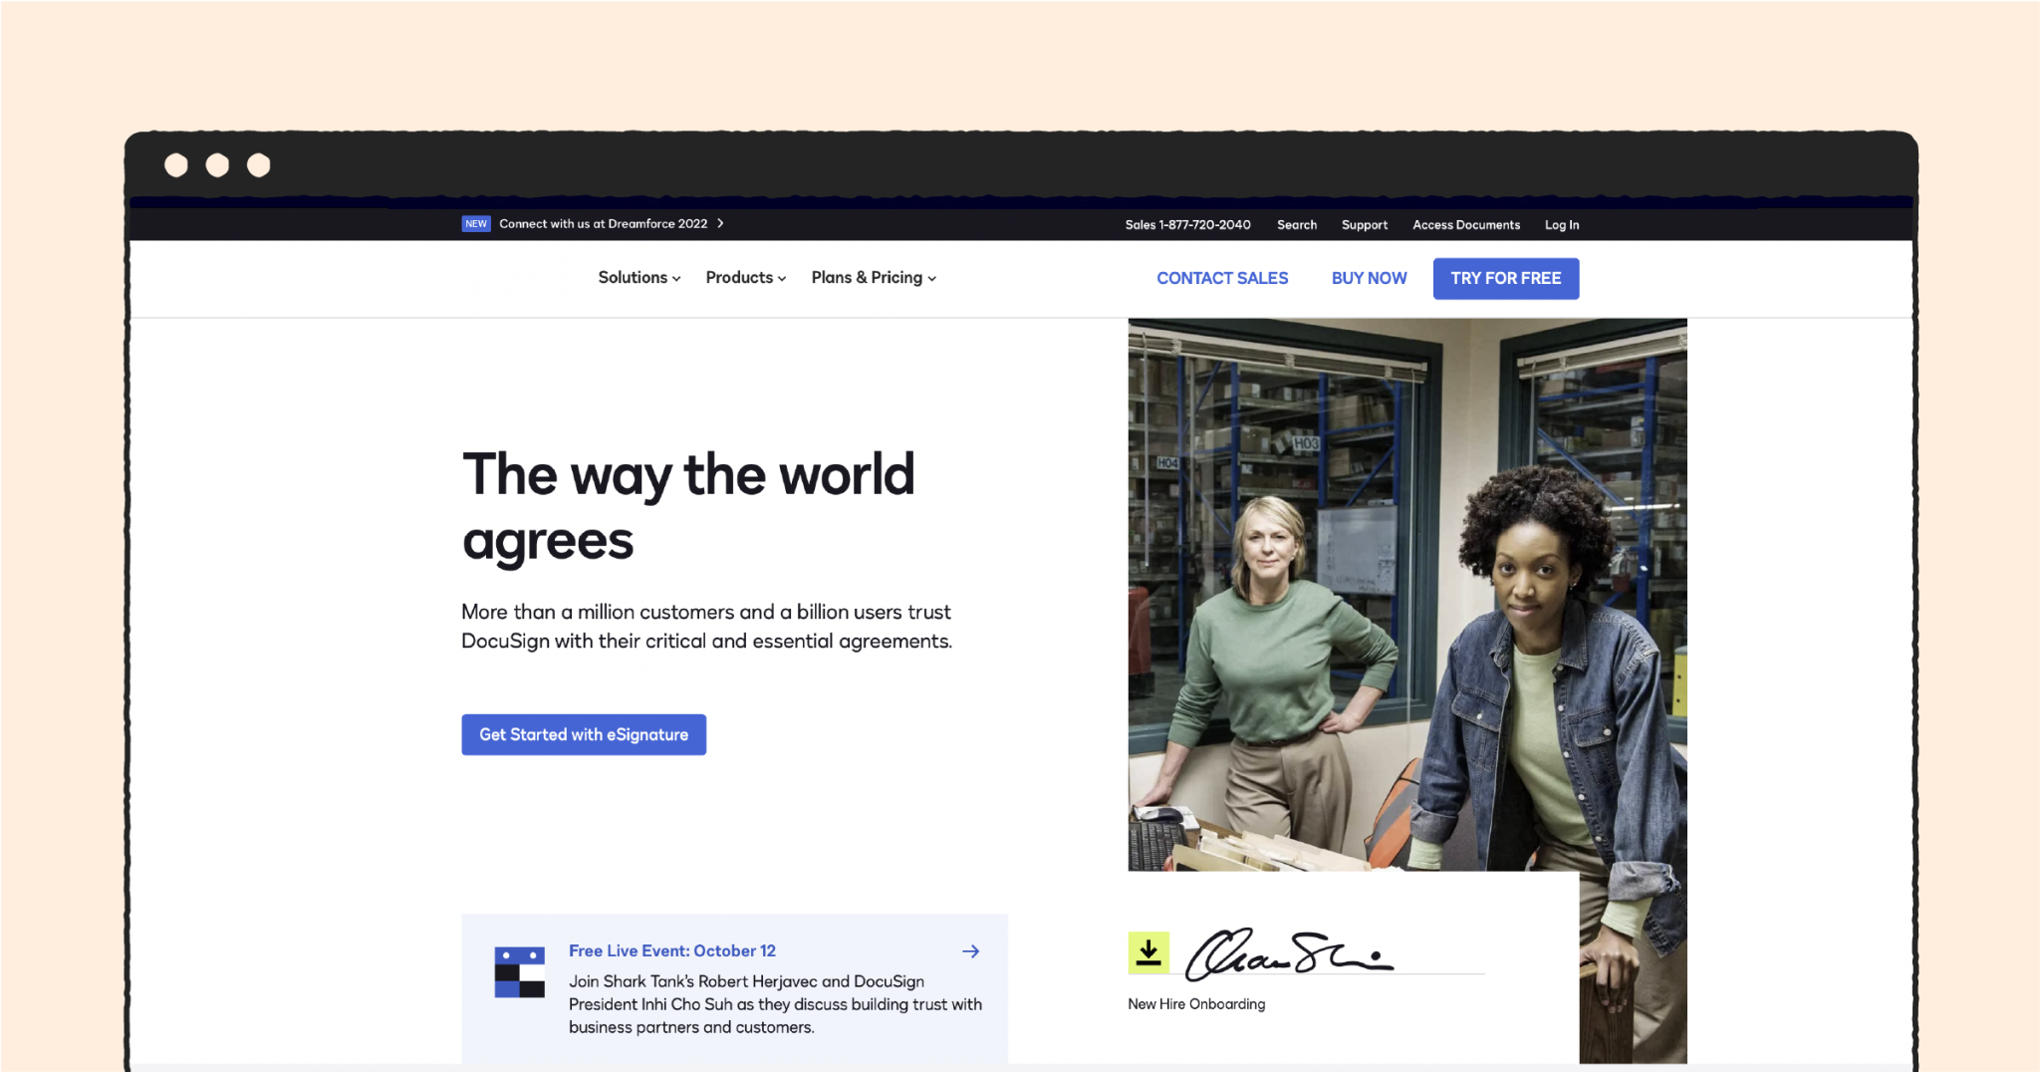The image size is (2040, 1072).
Task: Open the Support menu item
Action: tap(1364, 224)
